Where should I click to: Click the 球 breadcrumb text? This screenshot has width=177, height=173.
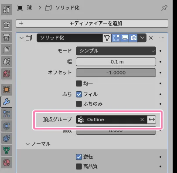point(29,8)
